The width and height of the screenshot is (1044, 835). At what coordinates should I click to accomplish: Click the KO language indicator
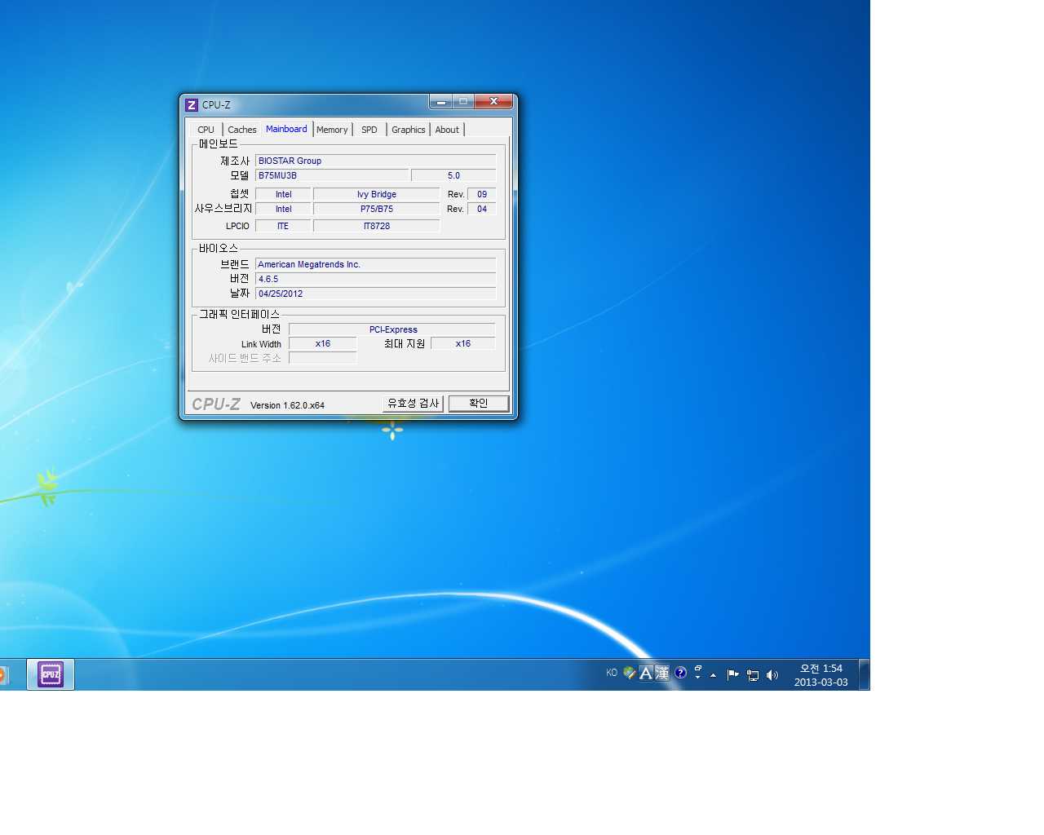point(612,673)
